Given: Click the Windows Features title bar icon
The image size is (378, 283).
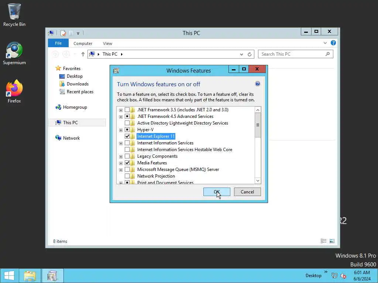Looking at the screenshot, I should pyautogui.click(x=116, y=70).
